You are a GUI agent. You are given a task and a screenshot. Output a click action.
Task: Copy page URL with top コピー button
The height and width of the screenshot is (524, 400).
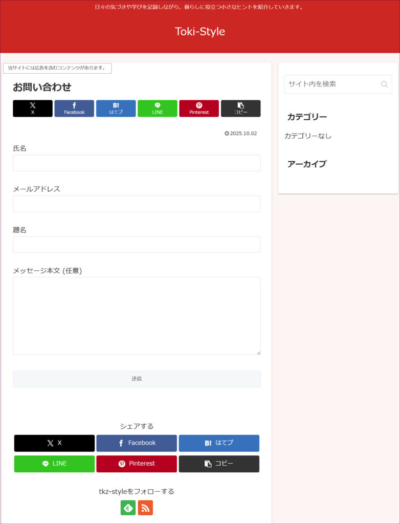240,108
